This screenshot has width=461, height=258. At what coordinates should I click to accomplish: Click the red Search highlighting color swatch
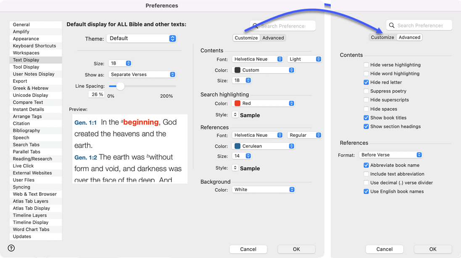237,103
